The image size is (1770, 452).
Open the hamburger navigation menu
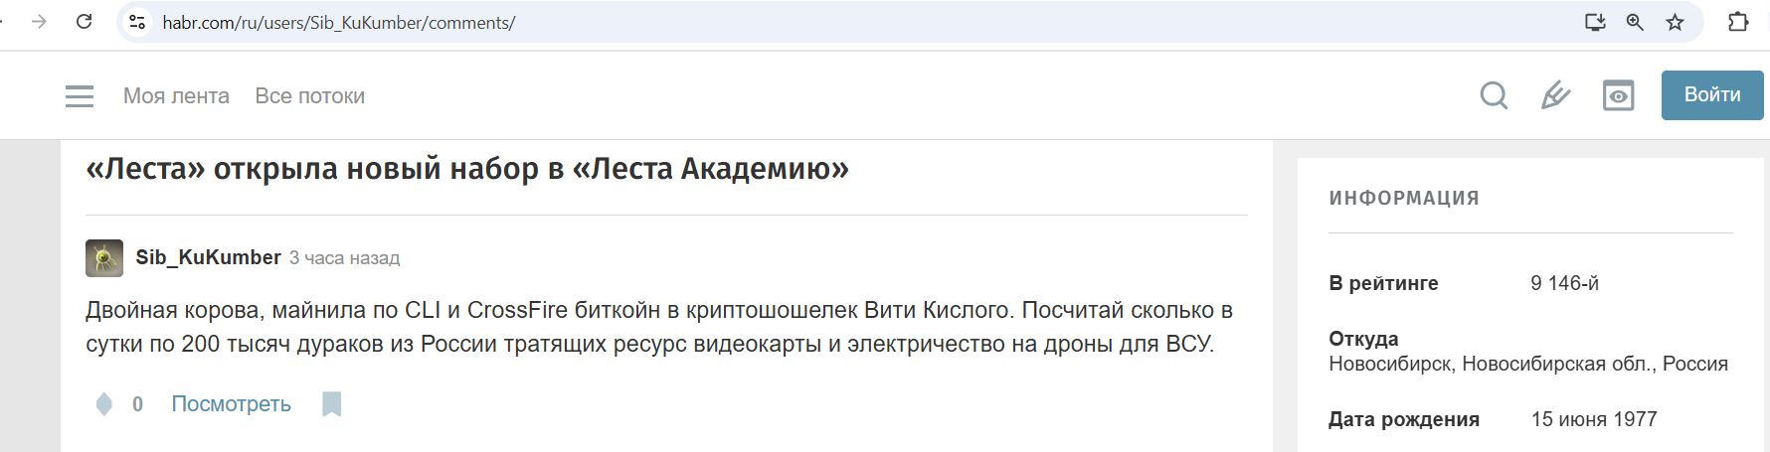pos(80,96)
